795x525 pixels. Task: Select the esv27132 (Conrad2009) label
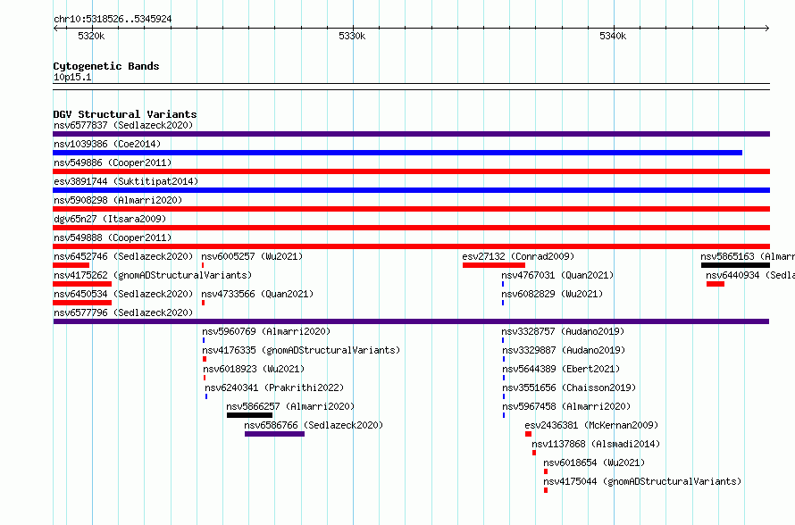(518, 256)
